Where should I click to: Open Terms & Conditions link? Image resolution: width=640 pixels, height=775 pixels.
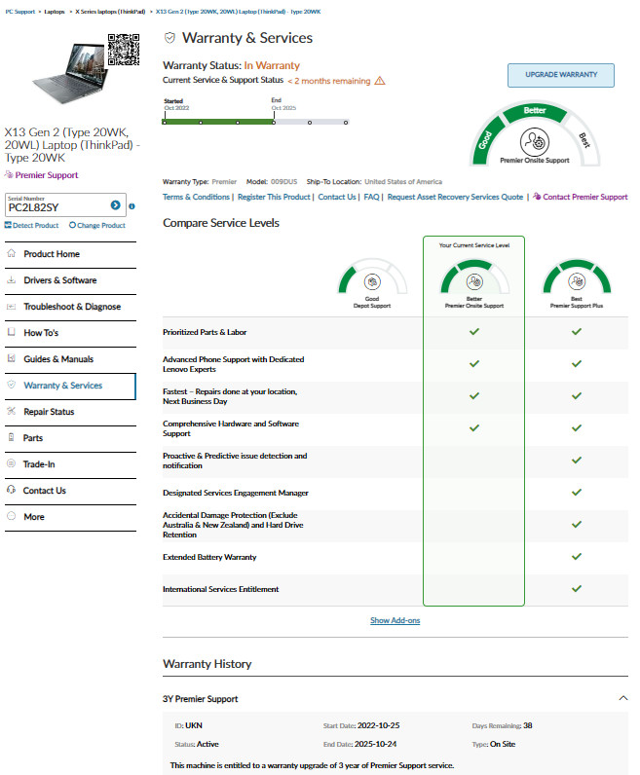pyautogui.click(x=196, y=197)
